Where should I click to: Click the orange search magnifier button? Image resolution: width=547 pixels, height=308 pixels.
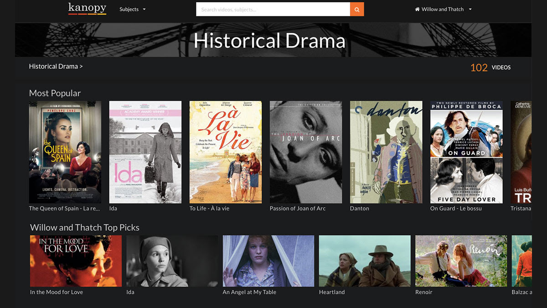[357, 9]
